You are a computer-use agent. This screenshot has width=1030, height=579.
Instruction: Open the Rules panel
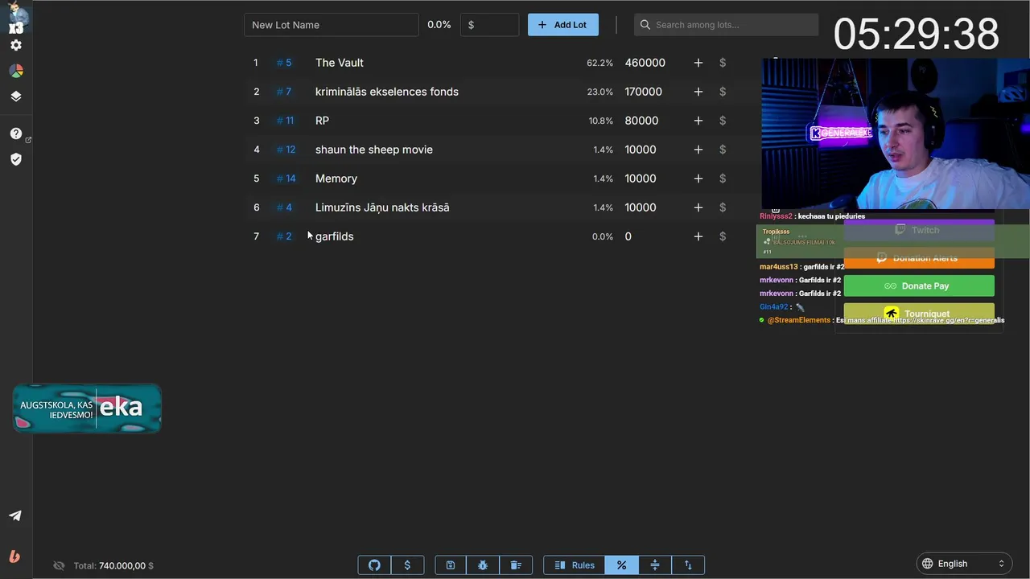click(x=575, y=565)
